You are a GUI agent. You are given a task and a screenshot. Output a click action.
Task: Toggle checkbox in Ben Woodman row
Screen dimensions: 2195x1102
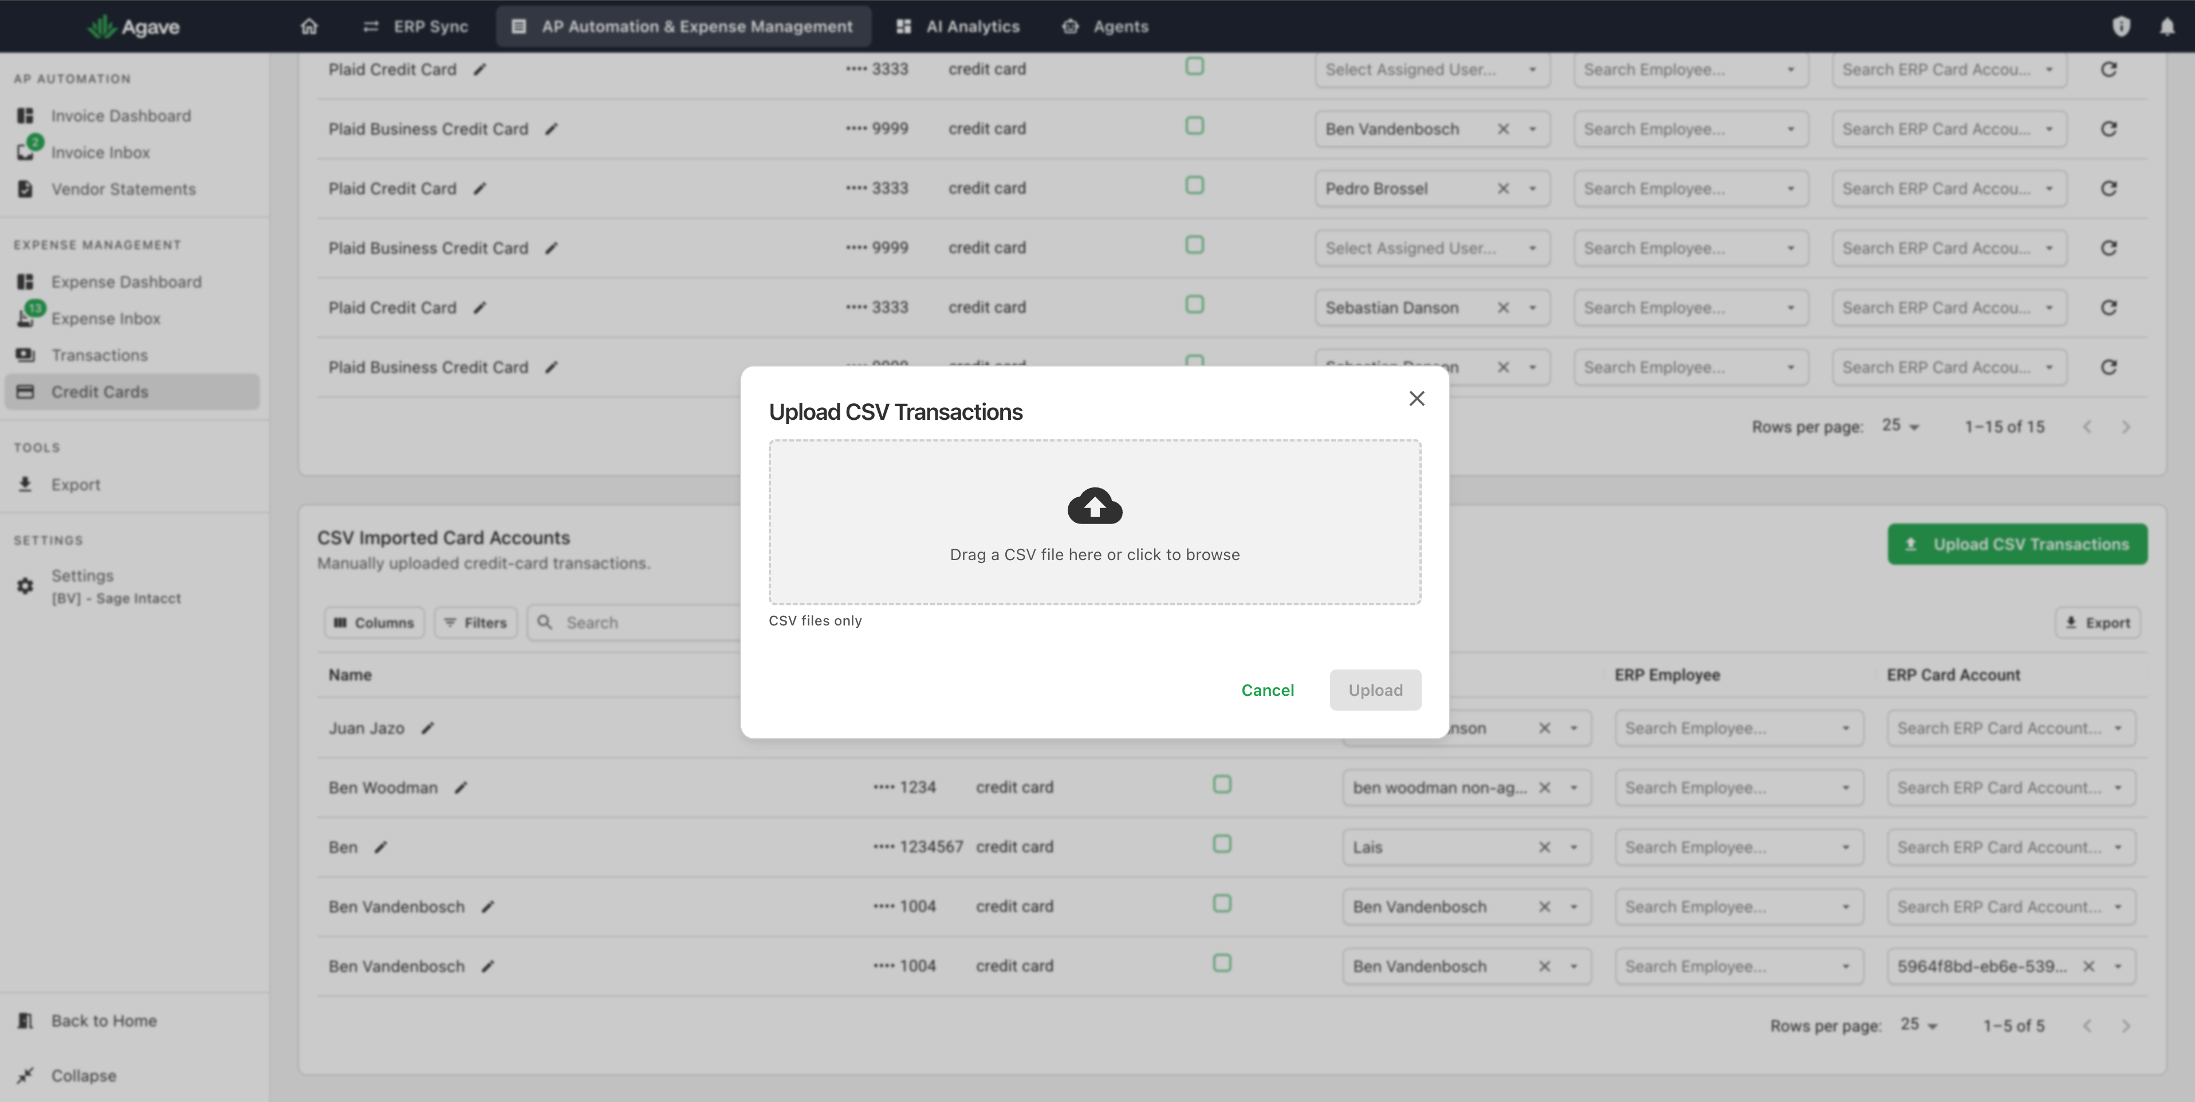pos(1222,784)
